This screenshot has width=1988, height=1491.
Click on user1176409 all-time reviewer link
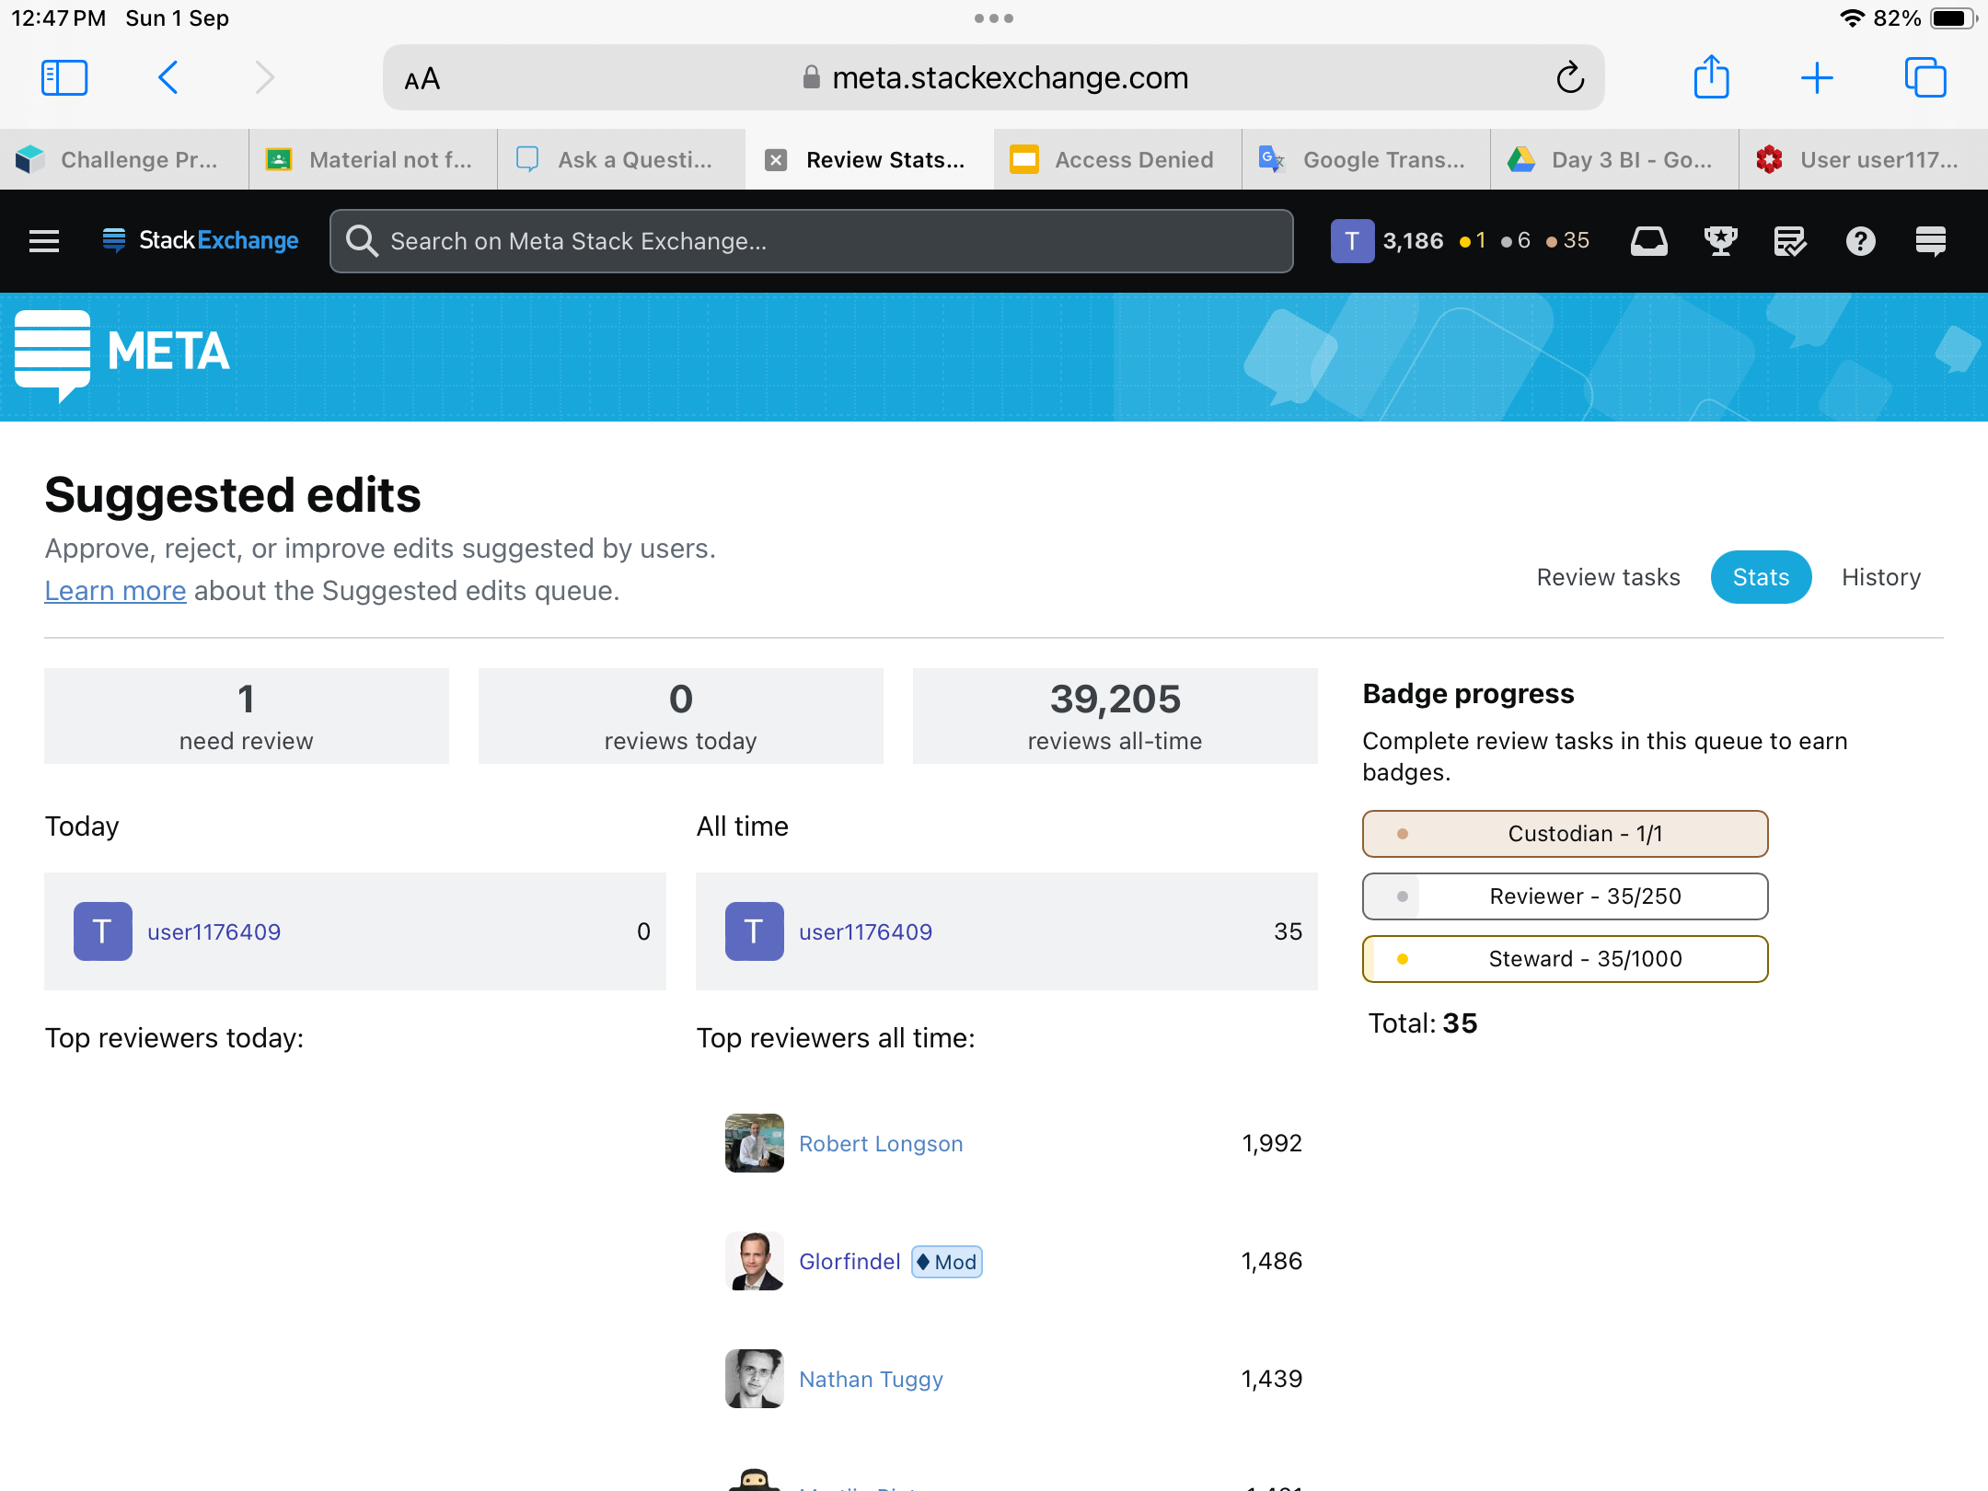[866, 931]
